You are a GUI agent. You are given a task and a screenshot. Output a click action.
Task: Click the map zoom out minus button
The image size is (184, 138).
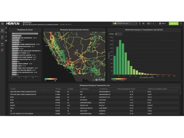[x=103, y=76]
